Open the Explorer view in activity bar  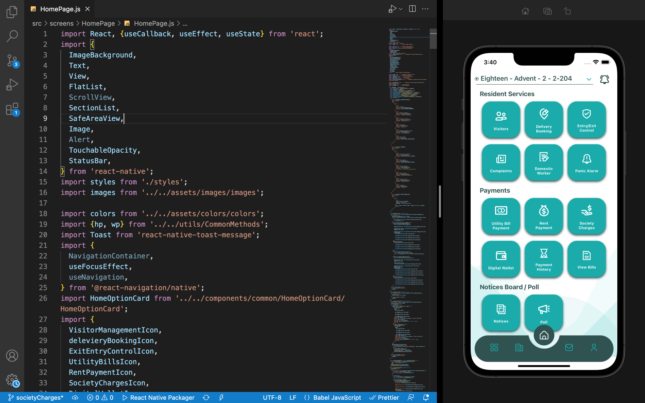[x=12, y=12]
